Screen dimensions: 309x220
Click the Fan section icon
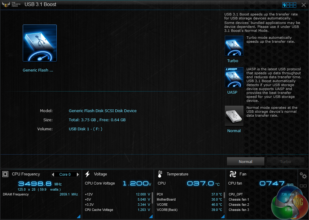coord(233,174)
